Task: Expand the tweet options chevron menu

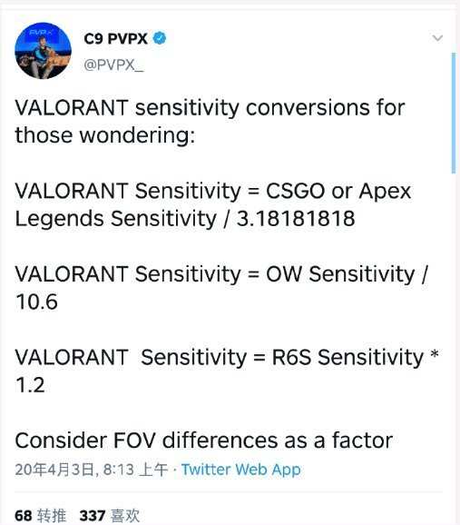Action: click(x=437, y=38)
